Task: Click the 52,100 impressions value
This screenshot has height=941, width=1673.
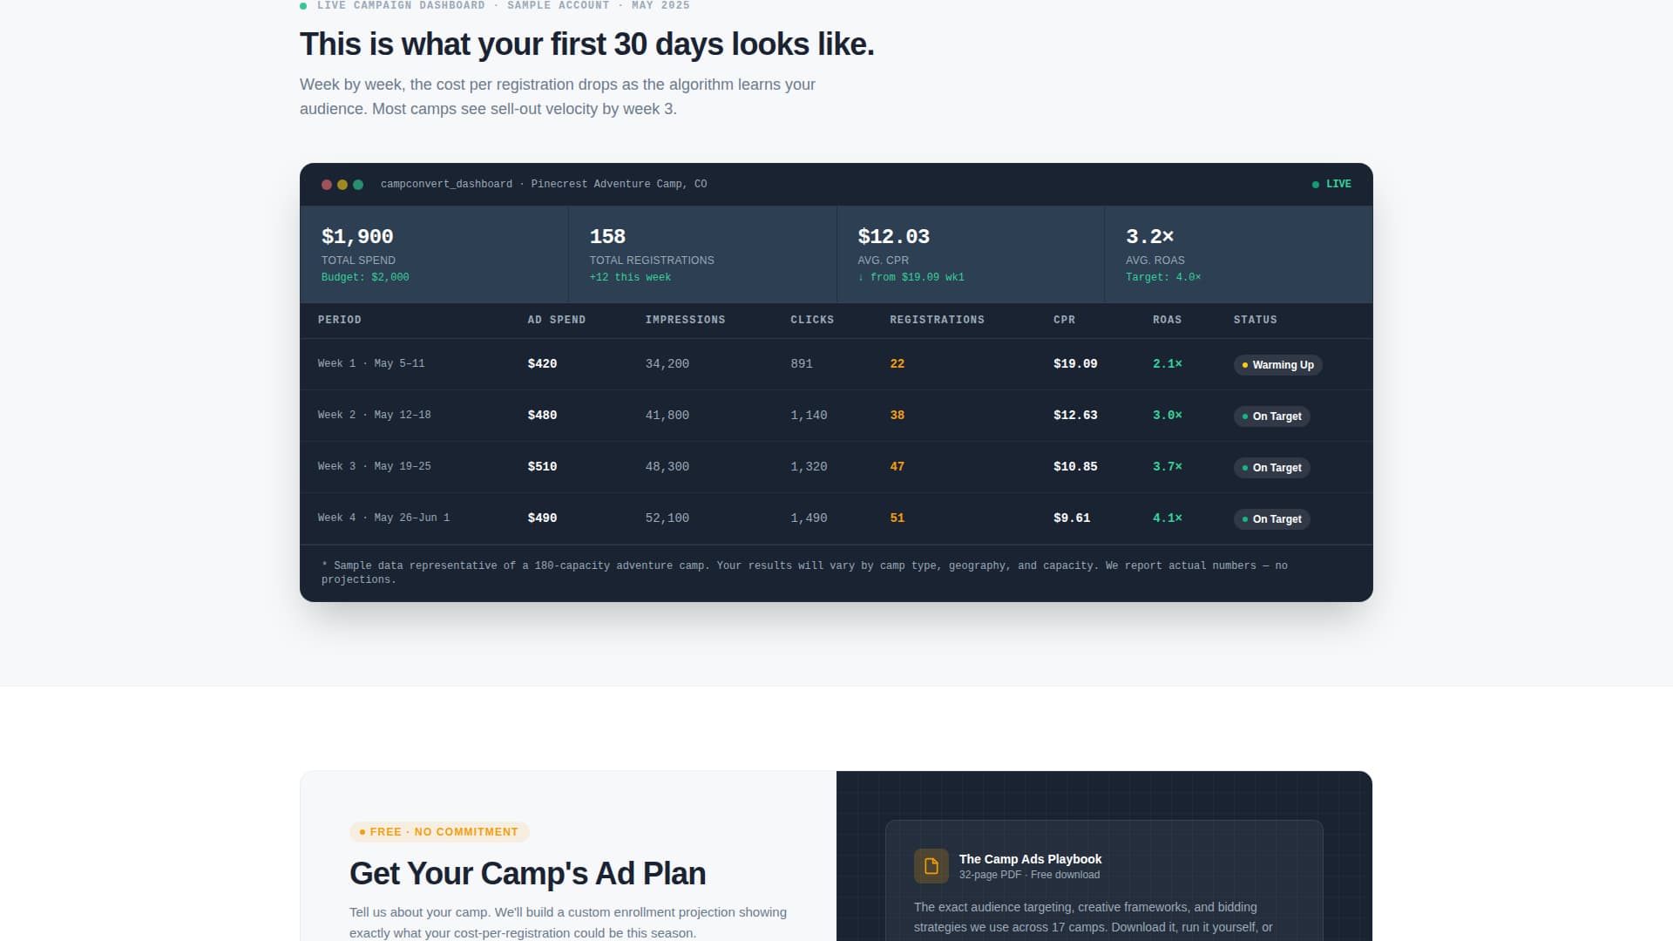Action: click(667, 518)
